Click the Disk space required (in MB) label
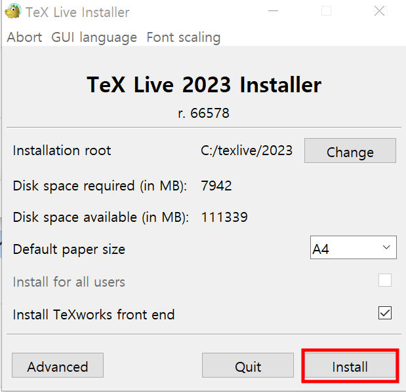The width and height of the screenshot is (406, 392). (x=100, y=186)
